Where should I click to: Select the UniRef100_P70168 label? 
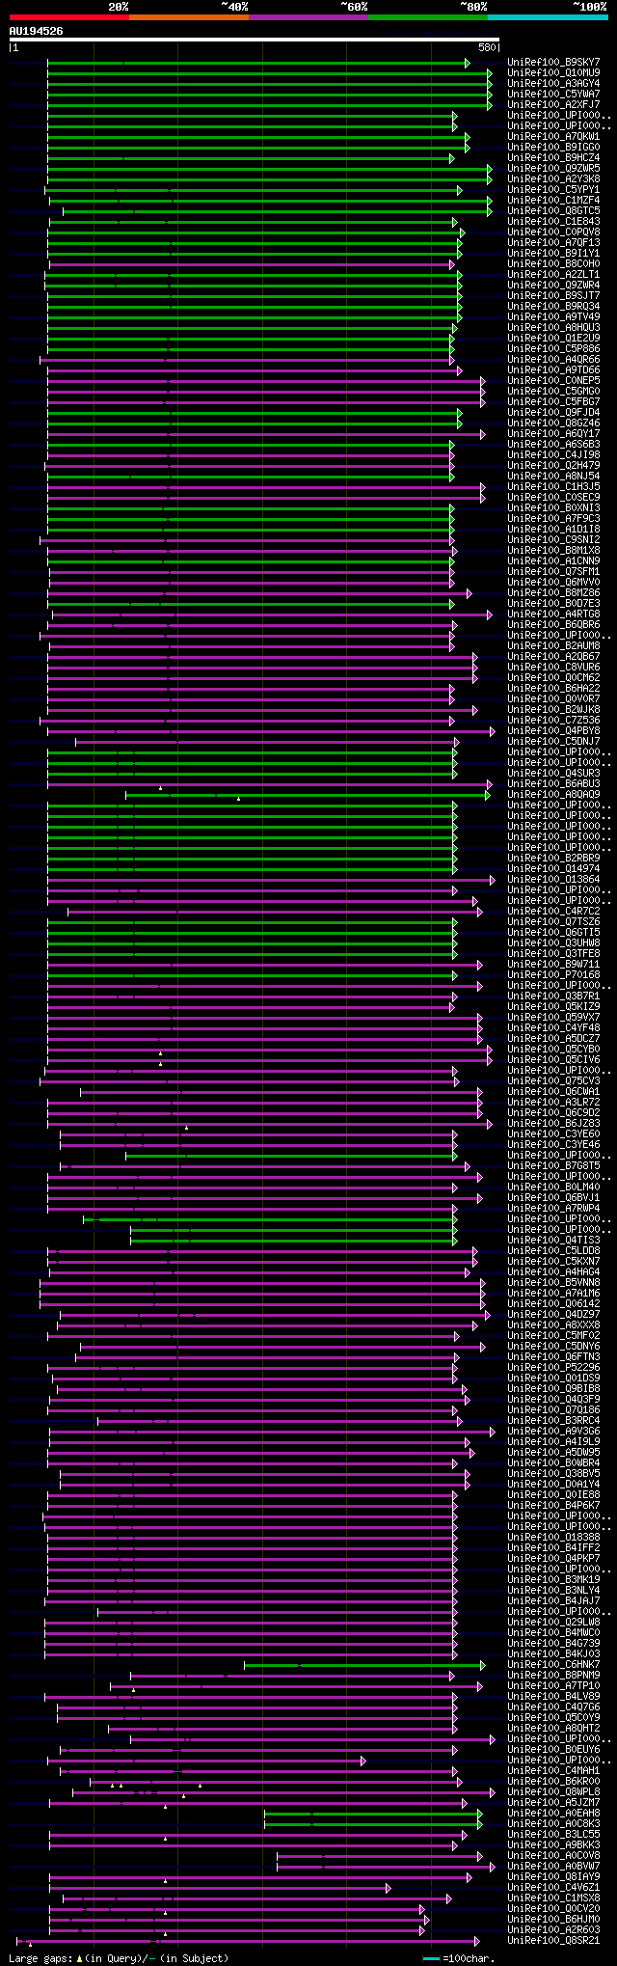pos(553,974)
